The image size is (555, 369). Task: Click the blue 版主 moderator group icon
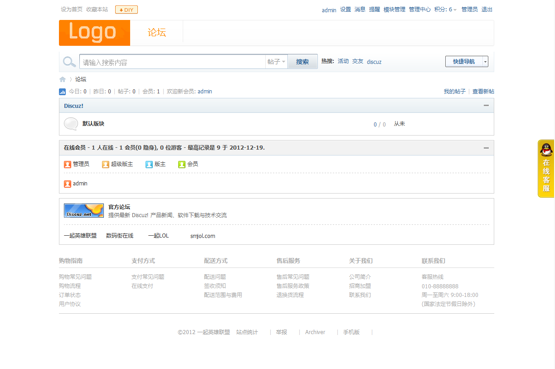pos(148,164)
